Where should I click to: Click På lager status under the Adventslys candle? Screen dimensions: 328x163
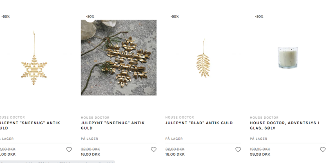258,139
